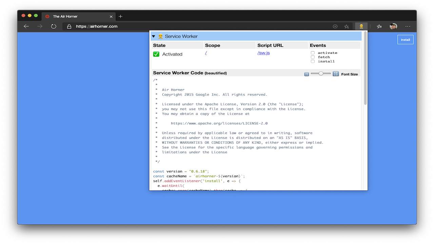Click the Copyright 2015 Google Inc. comment line

tap(215, 95)
